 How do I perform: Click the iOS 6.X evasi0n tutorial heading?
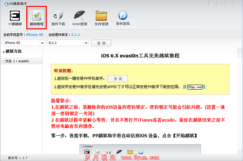click(x=140, y=56)
